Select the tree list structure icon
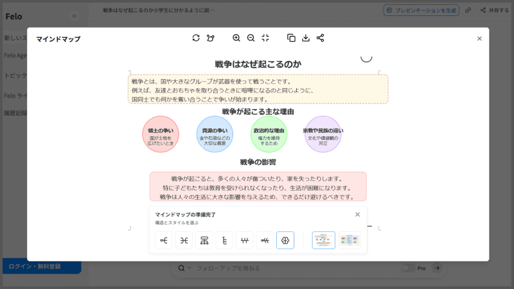The width and height of the screenshot is (514, 289). pyautogui.click(x=224, y=240)
